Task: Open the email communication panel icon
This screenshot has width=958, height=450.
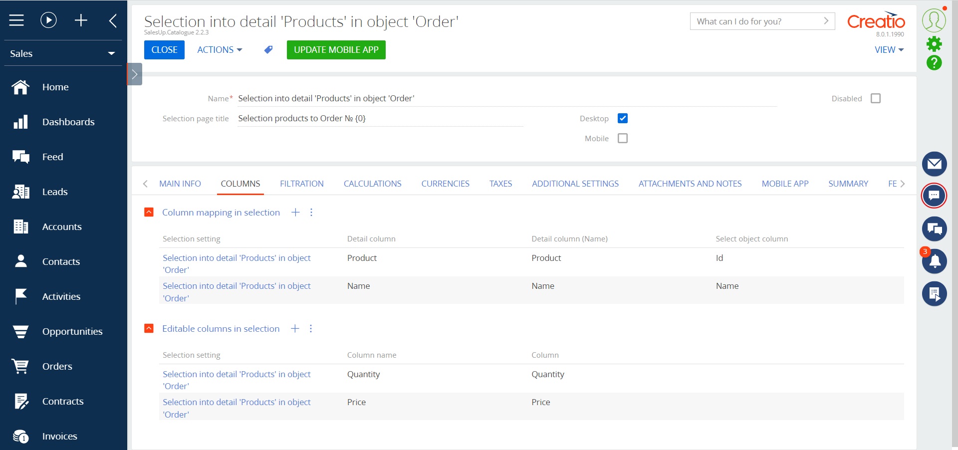Action: click(x=934, y=164)
